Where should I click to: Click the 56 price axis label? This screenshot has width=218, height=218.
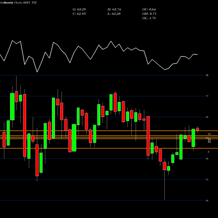(207, 159)
